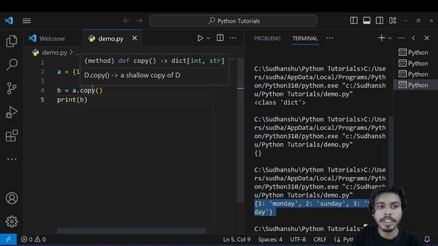Change end of line sequence CRLF

320,240
